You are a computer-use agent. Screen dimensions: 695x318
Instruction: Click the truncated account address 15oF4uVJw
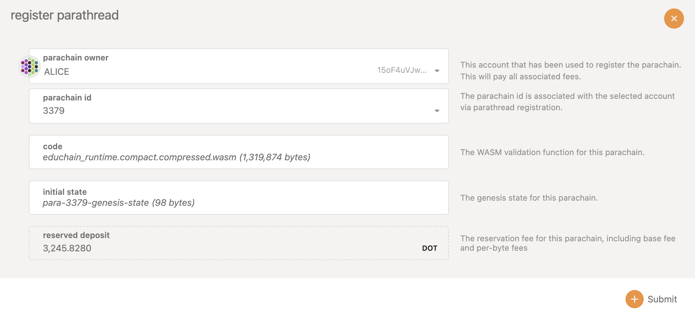coord(403,69)
